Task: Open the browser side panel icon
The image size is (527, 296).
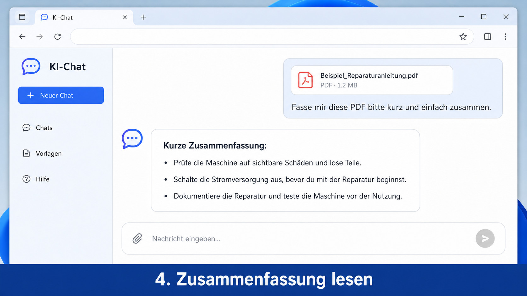Action: coord(487,37)
